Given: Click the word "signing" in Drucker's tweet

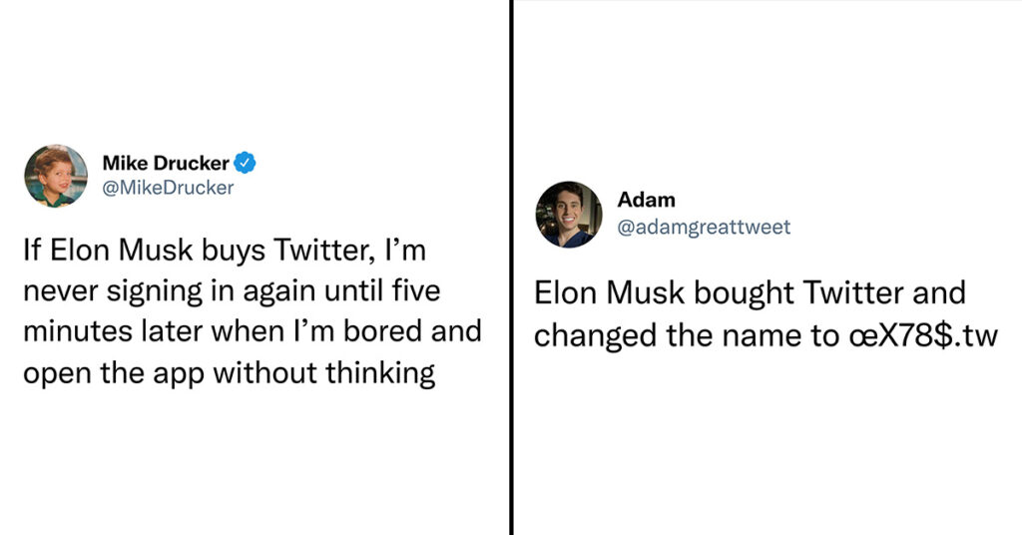Looking at the screenshot, I should [155, 291].
